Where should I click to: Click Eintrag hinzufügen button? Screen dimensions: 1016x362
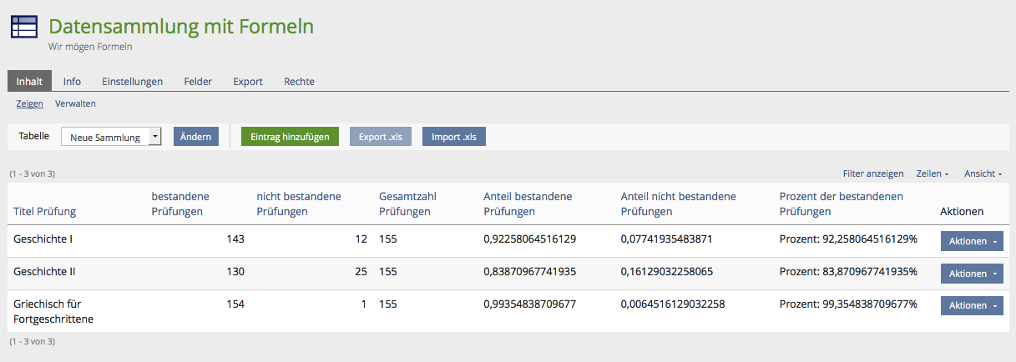coord(290,137)
